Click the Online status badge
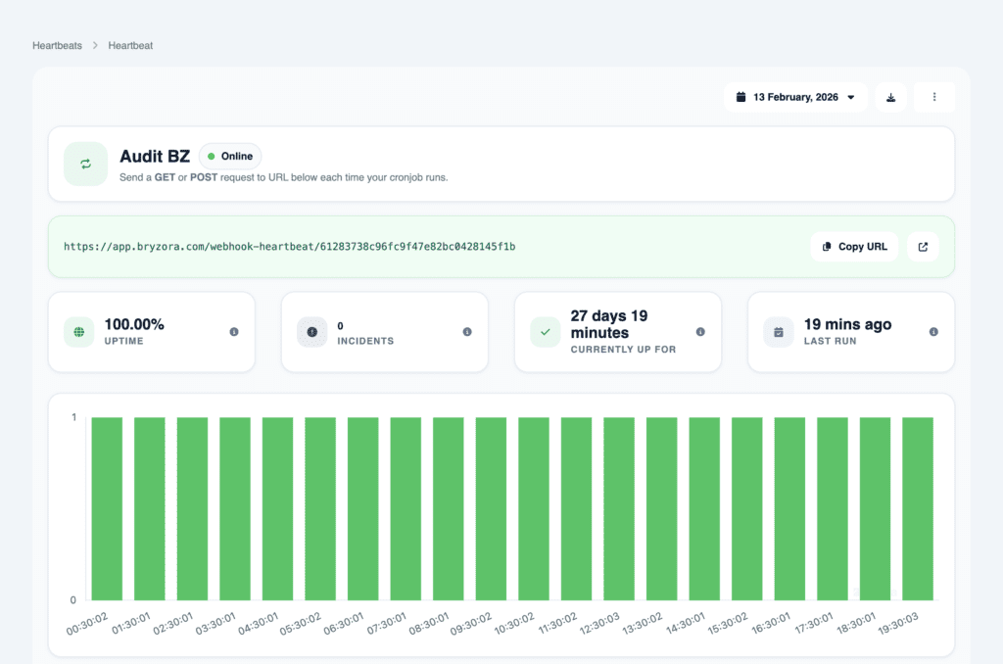Screen dimensions: 1003x664 point(230,155)
